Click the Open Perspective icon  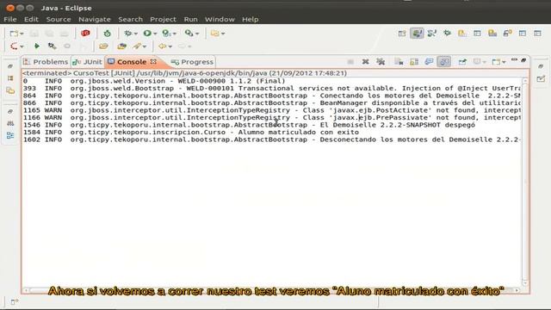coord(402,34)
